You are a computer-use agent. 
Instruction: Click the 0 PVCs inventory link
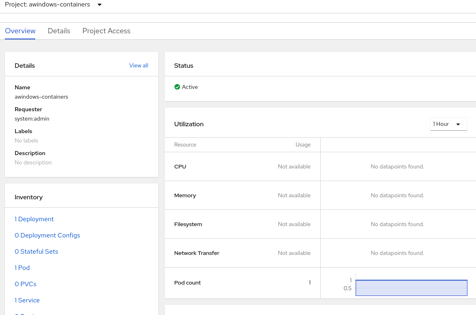point(25,284)
